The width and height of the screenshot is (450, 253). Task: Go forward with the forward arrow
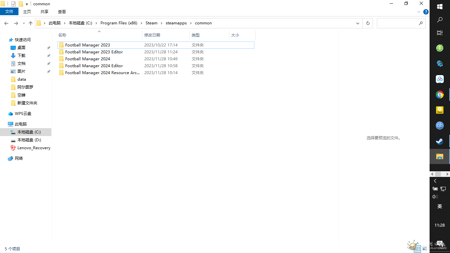(16, 23)
